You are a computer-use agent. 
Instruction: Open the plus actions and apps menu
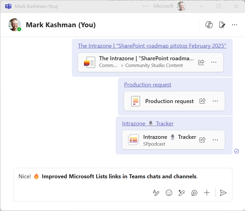coord(207,193)
